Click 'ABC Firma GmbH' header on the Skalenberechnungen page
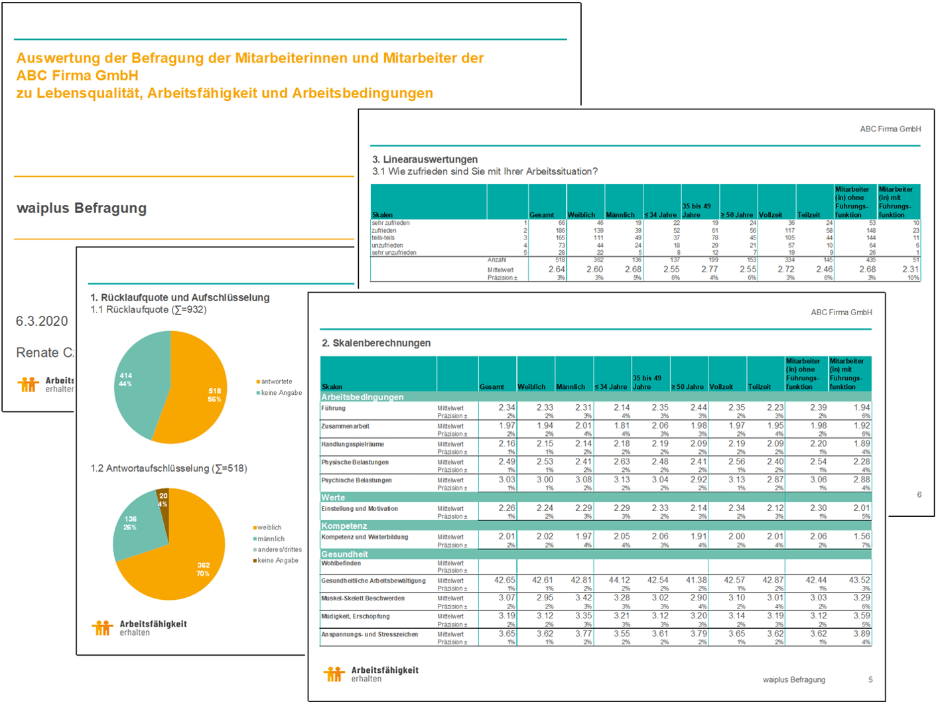Image resolution: width=938 pixels, height=704 pixels. tap(841, 313)
